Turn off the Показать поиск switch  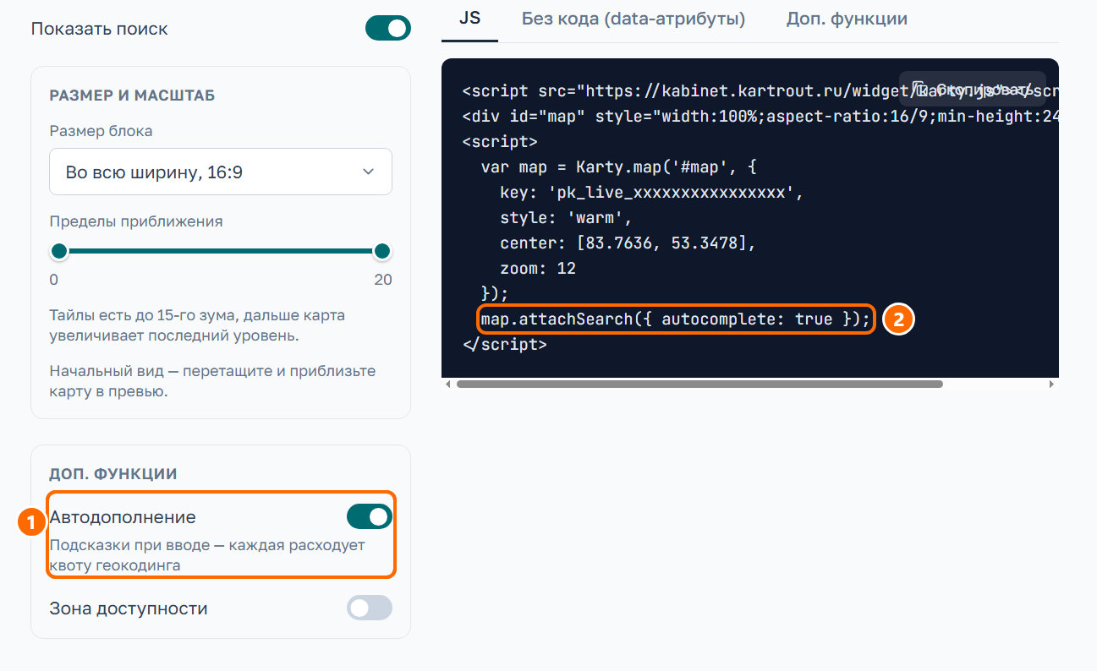click(388, 28)
